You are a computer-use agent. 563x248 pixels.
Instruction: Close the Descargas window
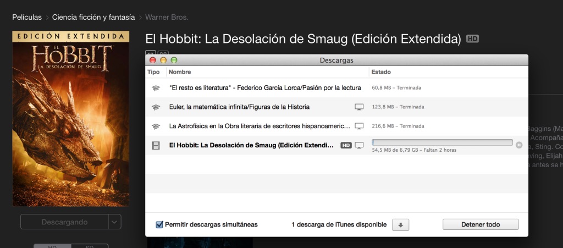tap(153, 60)
